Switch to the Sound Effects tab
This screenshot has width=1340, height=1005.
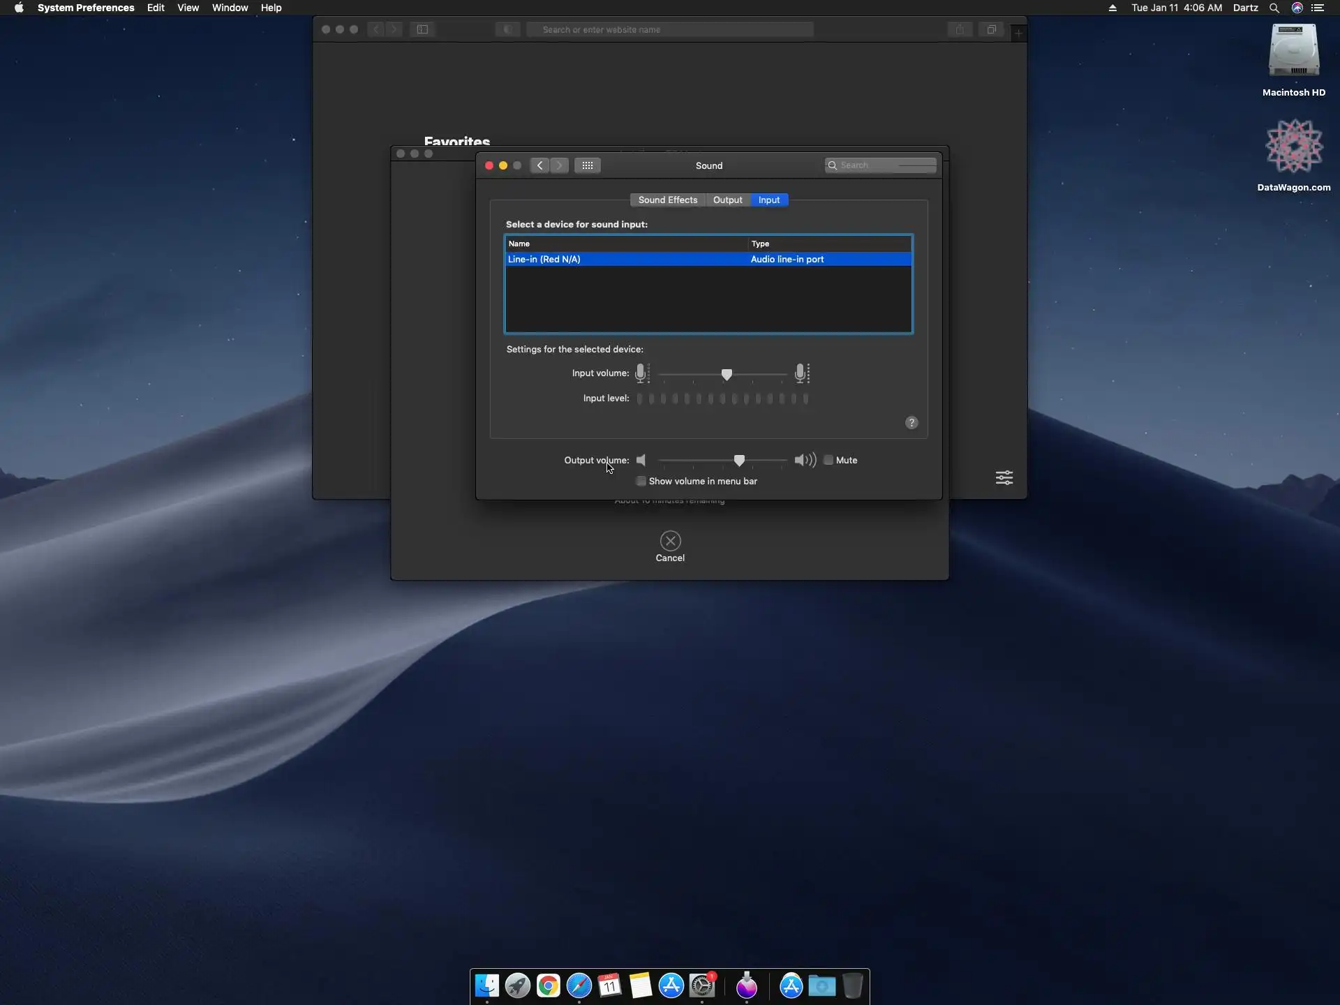tap(667, 200)
